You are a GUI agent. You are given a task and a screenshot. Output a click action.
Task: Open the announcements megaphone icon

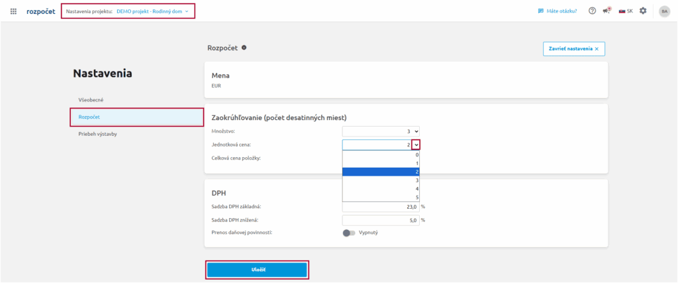606,11
